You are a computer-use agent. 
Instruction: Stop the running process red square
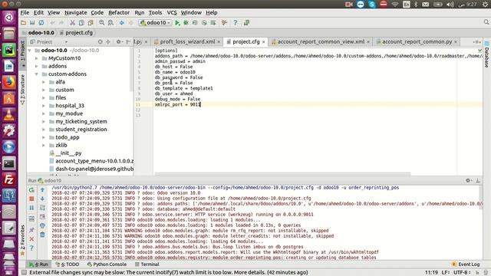tap(31, 199)
